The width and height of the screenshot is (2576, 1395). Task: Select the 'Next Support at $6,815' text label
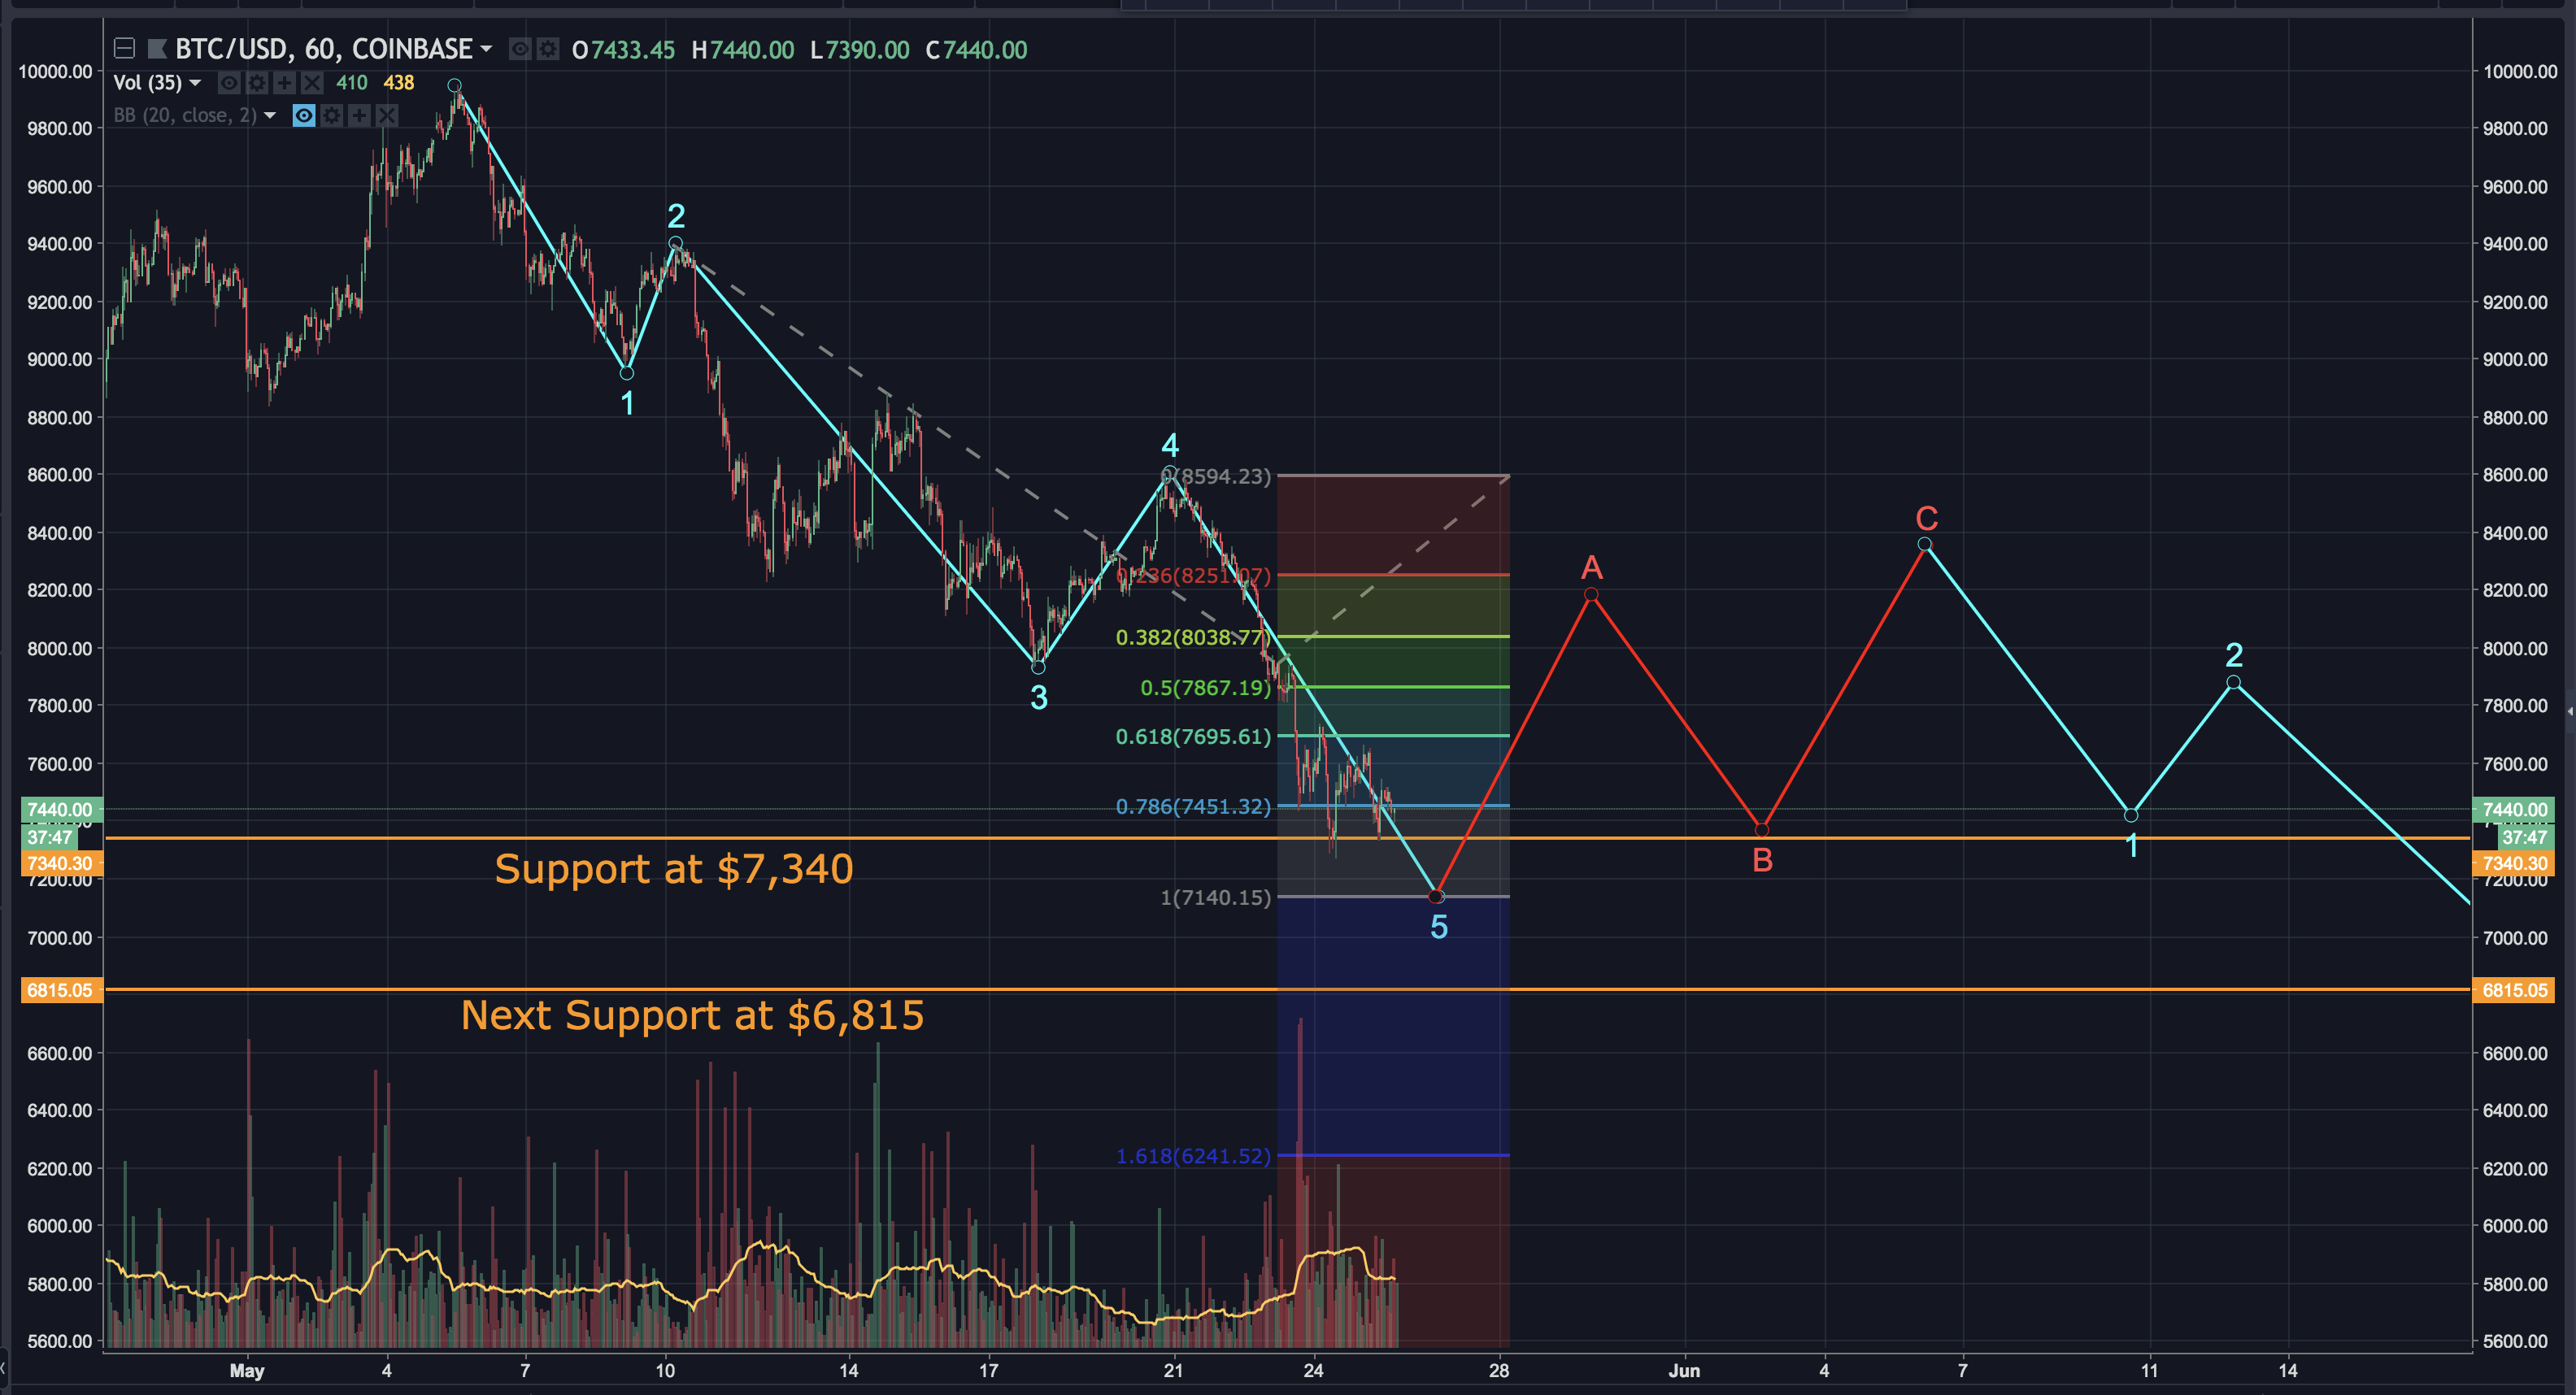(x=692, y=1015)
